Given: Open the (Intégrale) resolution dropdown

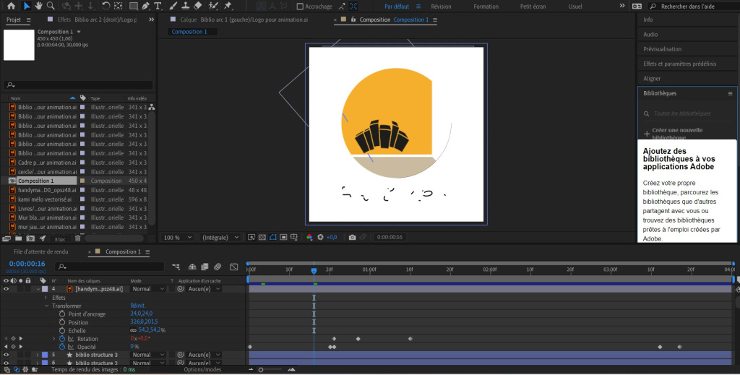Looking at the screenshot, I should [x=220, y=237].
